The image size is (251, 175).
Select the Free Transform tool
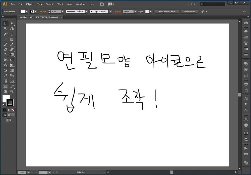(x=12, y=60)
